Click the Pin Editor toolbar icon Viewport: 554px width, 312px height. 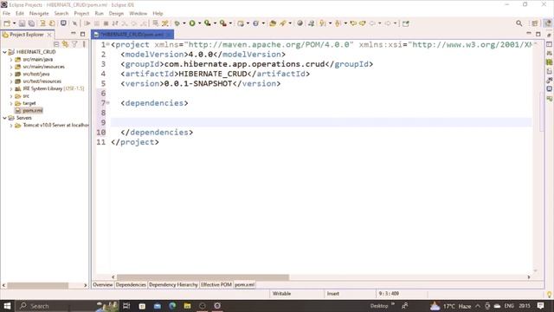pyautogui.click(x=406, y=23)
